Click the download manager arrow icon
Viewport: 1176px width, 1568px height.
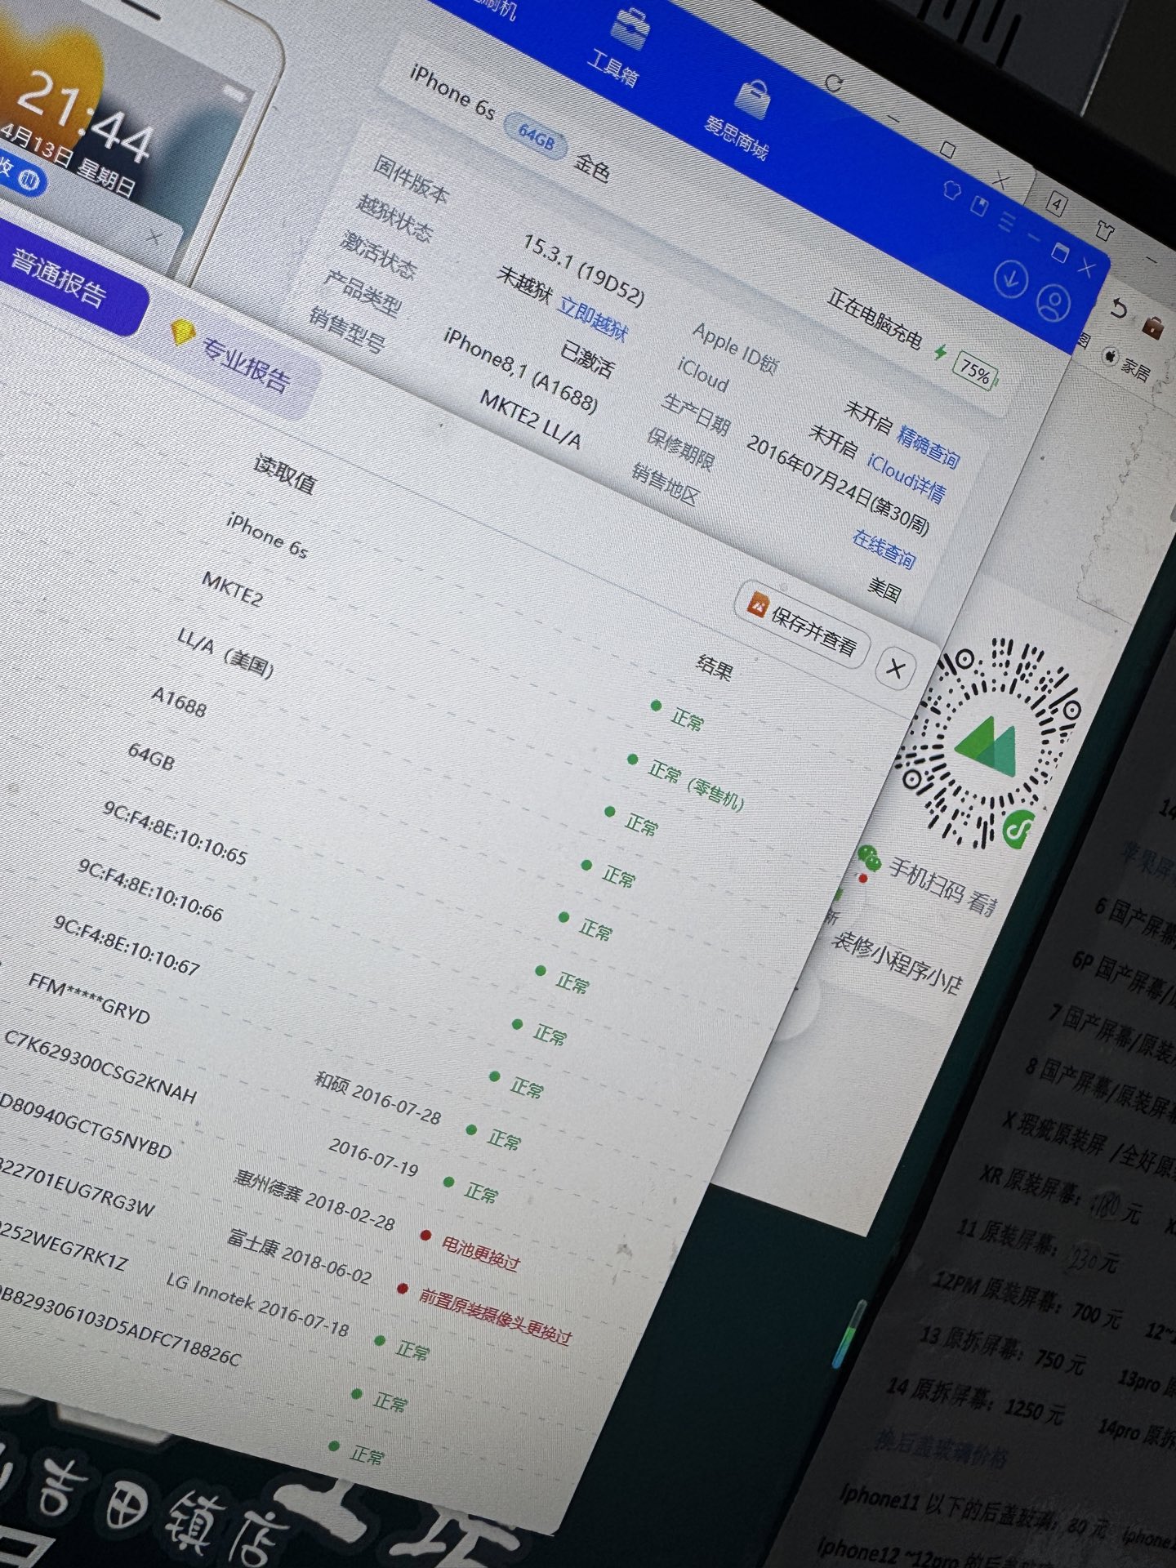[x=1010, y=280]
